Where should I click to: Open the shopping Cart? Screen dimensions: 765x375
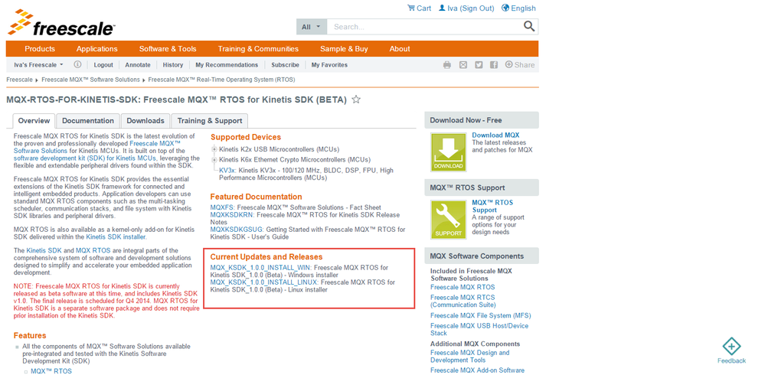point(419,8)
